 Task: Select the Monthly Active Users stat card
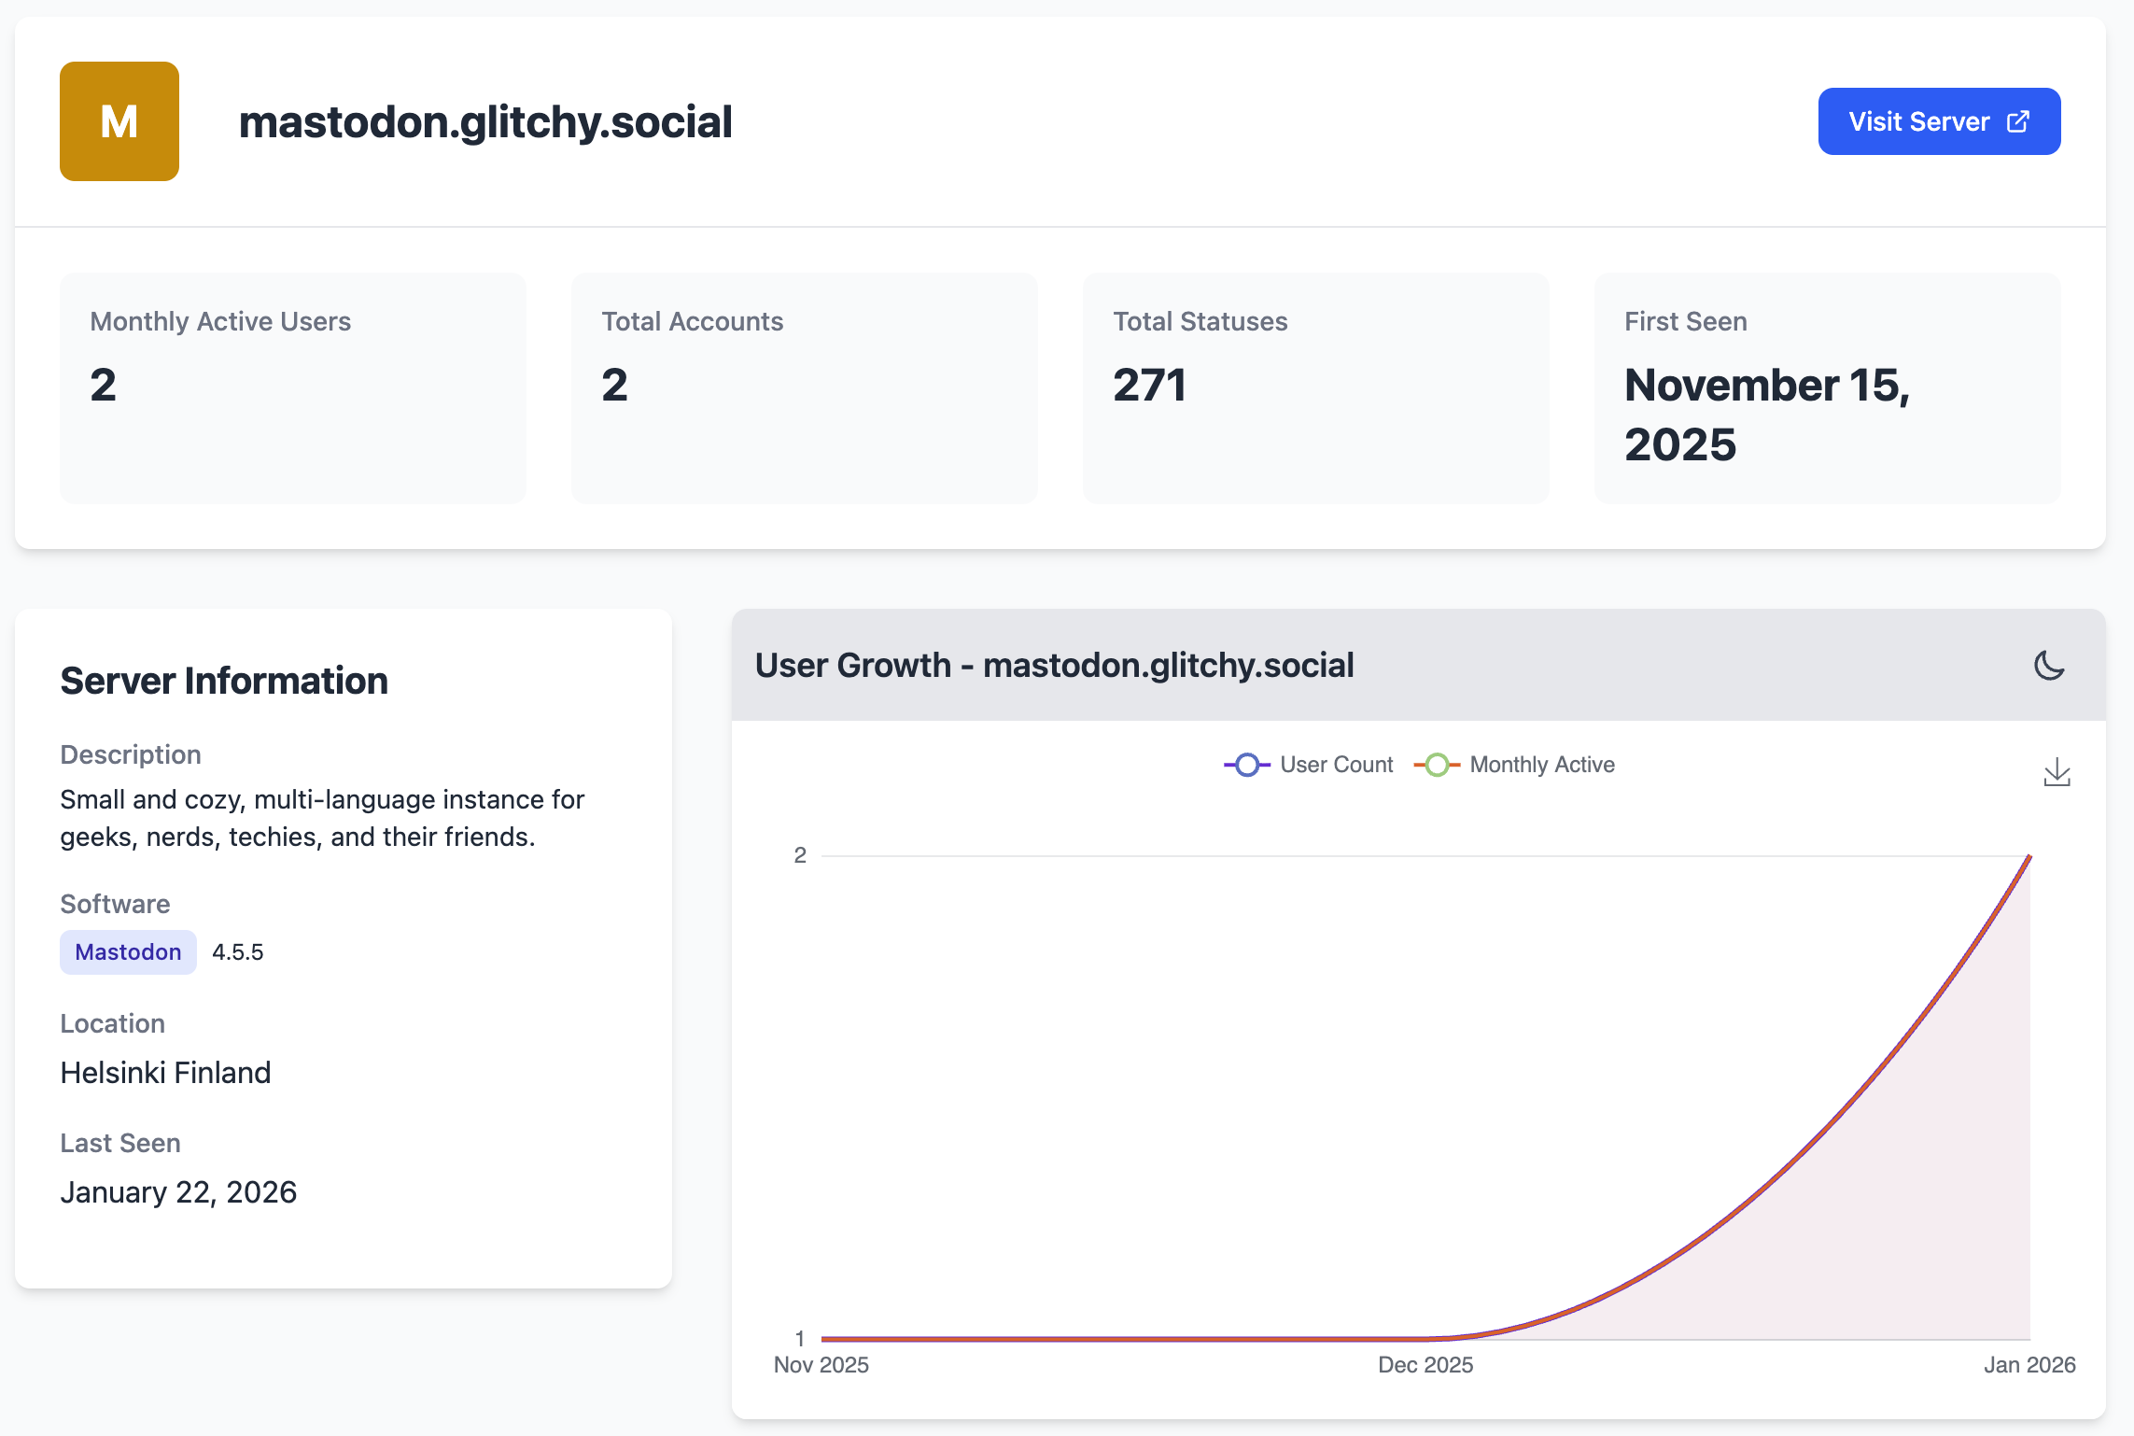[x=293, y=388]
